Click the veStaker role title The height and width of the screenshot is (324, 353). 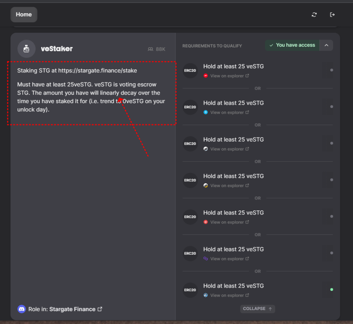(x=57, y=49)
